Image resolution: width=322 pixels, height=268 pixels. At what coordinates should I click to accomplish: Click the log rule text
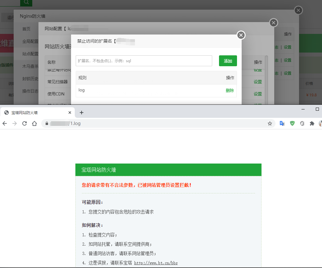pos(82,90)
